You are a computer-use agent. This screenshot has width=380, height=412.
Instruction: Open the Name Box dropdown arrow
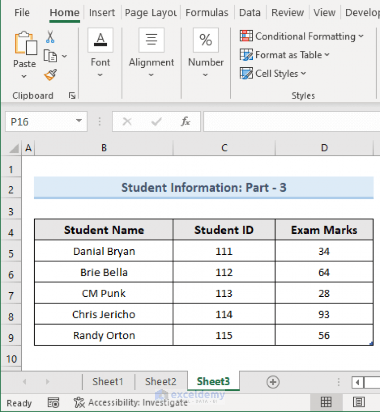pos(78,121)
